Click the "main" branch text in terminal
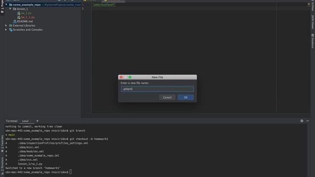The image size is (315, 177). click(x=11, y=135)
